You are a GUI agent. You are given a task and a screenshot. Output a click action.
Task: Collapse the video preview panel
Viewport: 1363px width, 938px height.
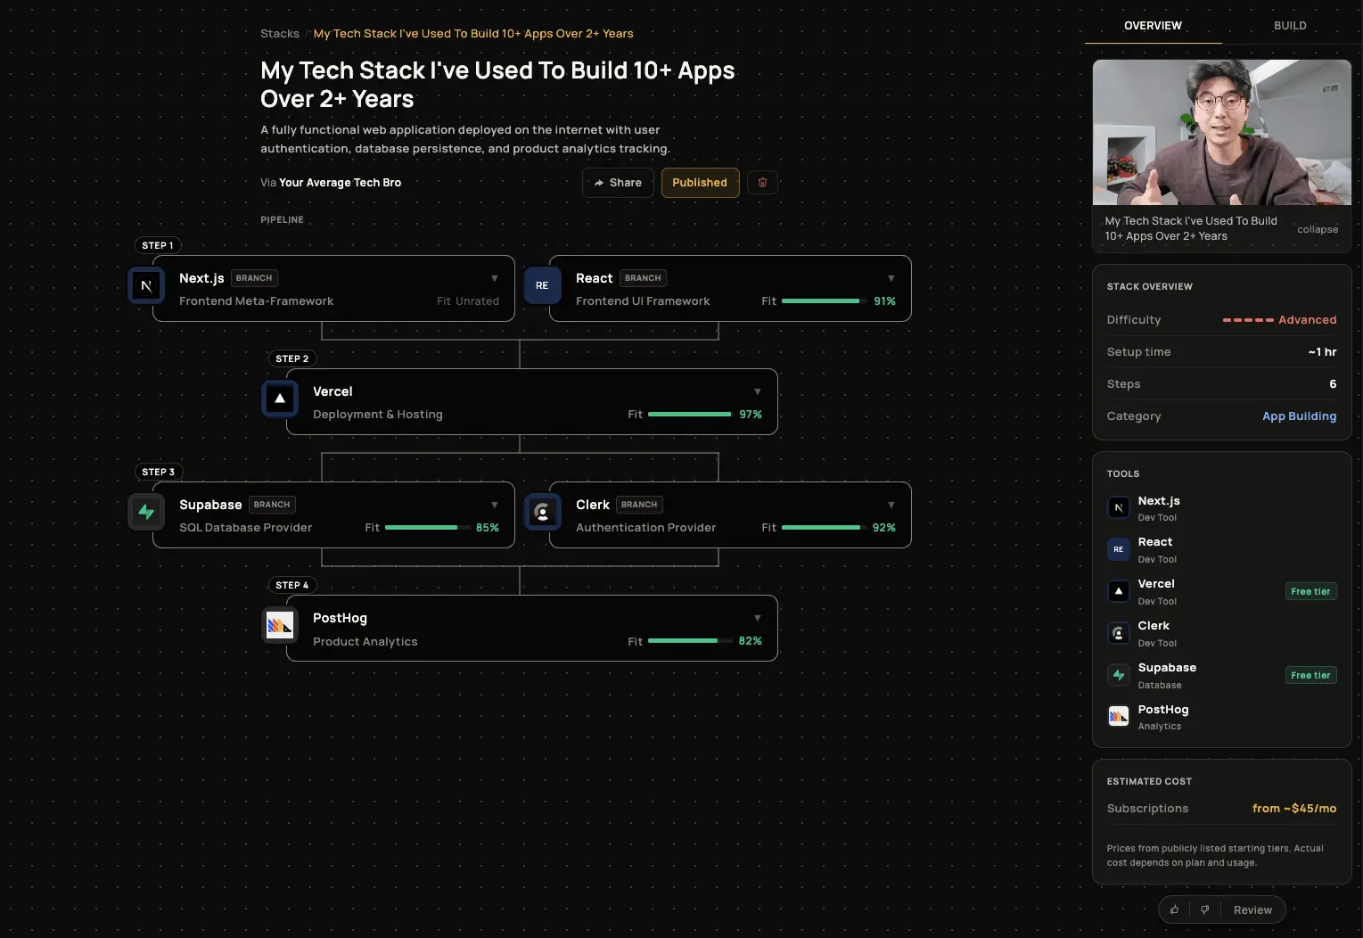[x=1318, y=229]
